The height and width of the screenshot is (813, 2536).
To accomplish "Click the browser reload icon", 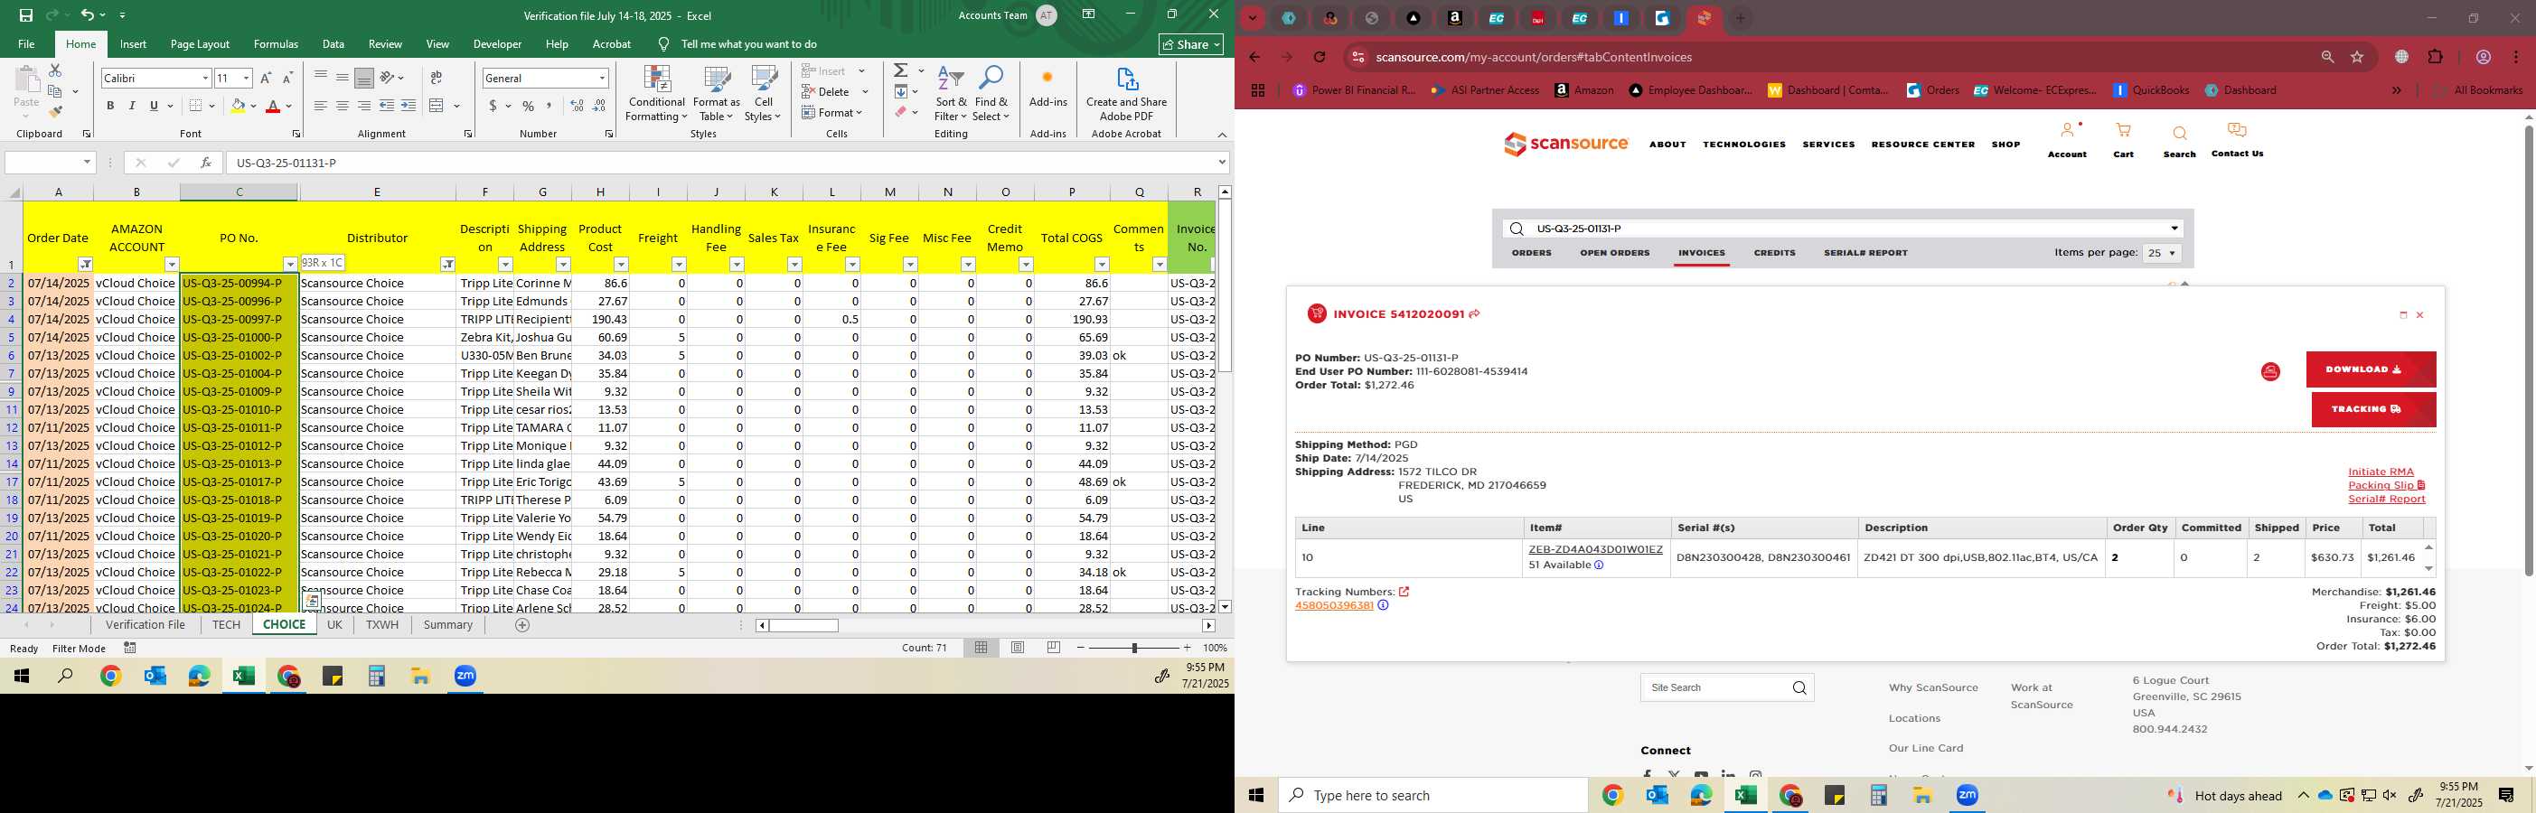I will coord(1320,57).
